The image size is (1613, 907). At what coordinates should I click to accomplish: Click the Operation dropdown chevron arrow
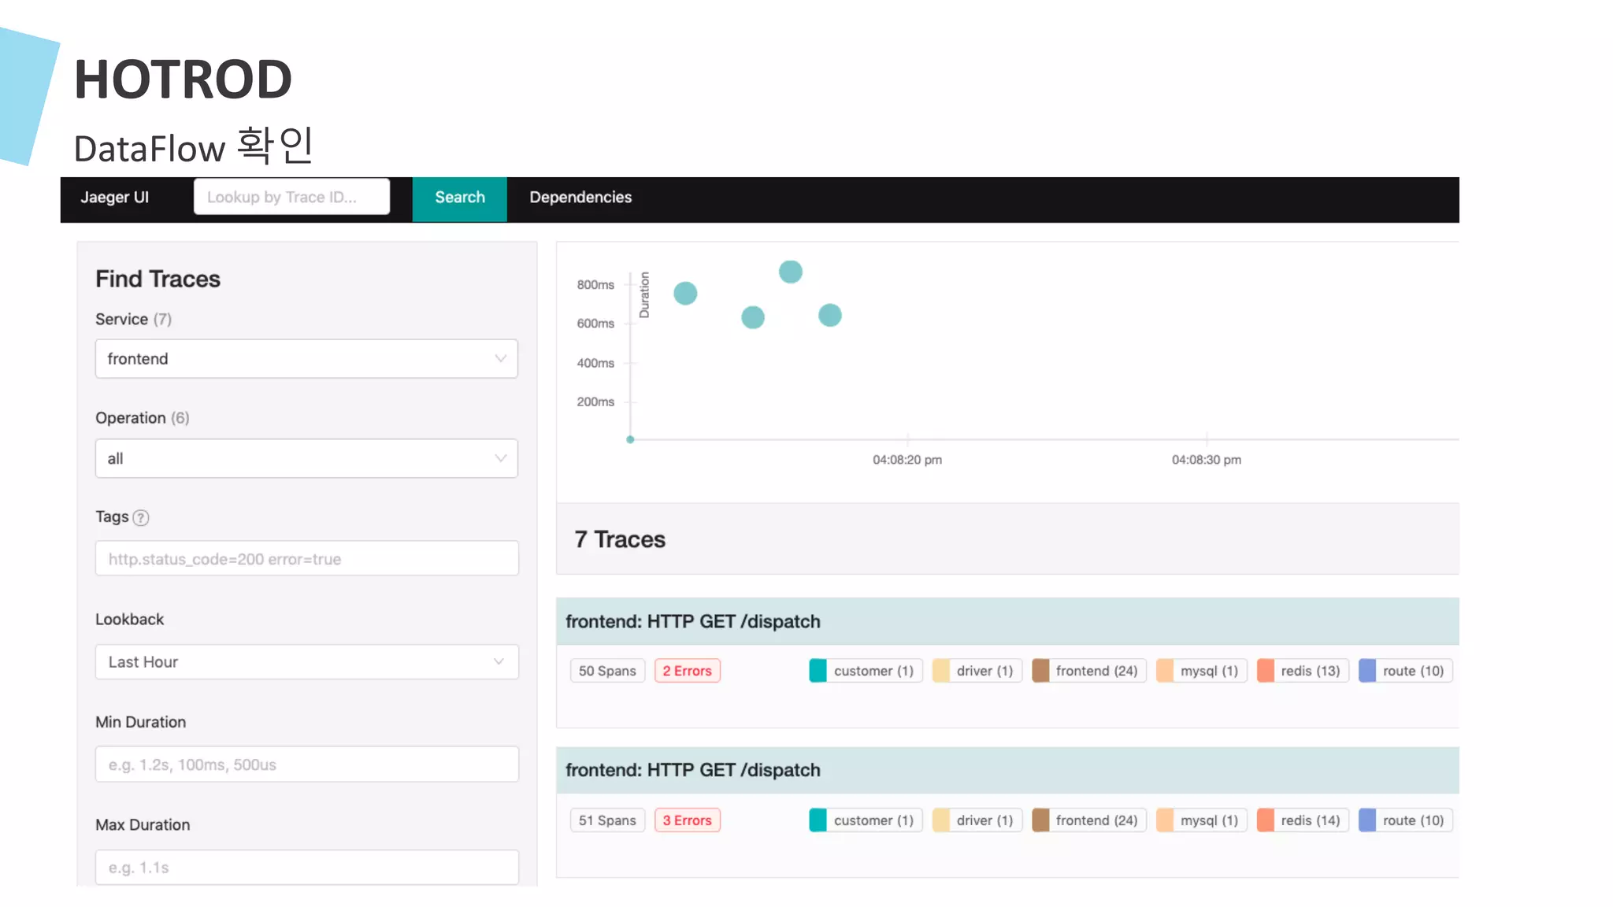(x=500, y=458)
